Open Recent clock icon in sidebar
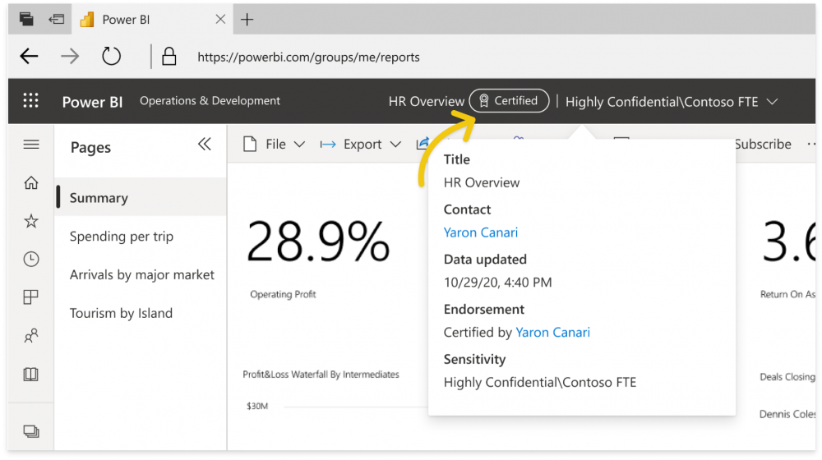 point(31,260)
